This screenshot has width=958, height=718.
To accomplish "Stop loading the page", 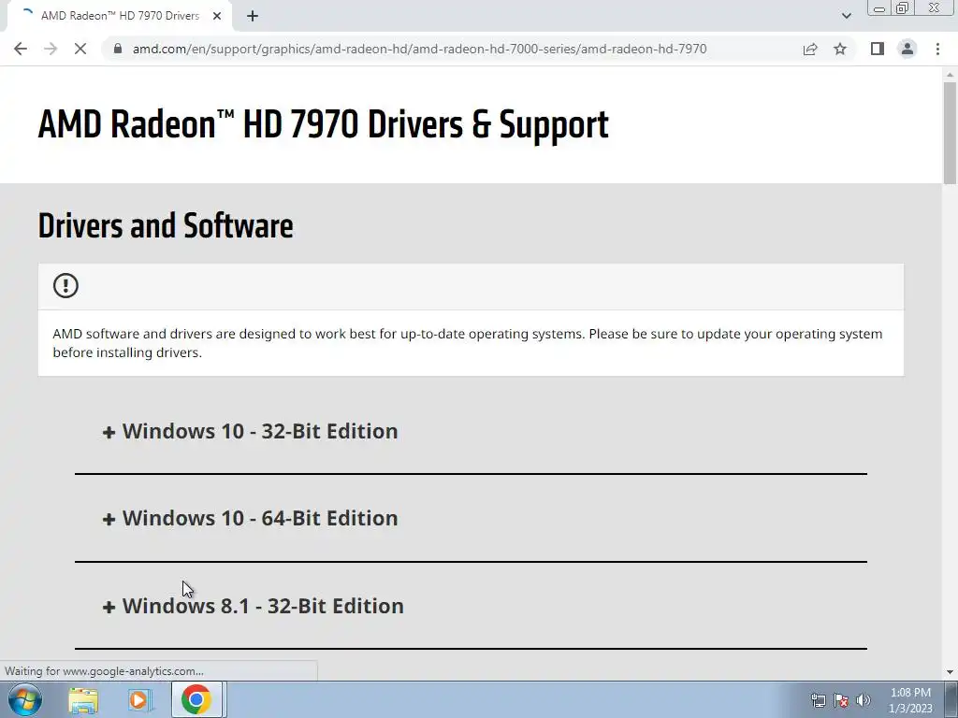I will tap(80, 49).
